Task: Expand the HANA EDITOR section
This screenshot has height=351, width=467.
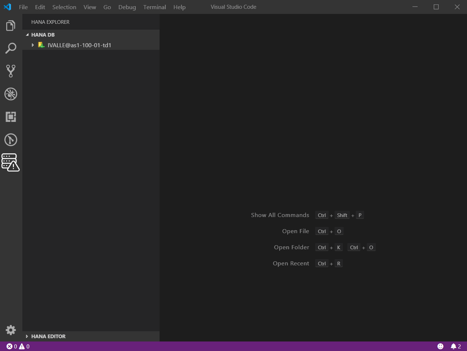Action: (x=27, y=336)
